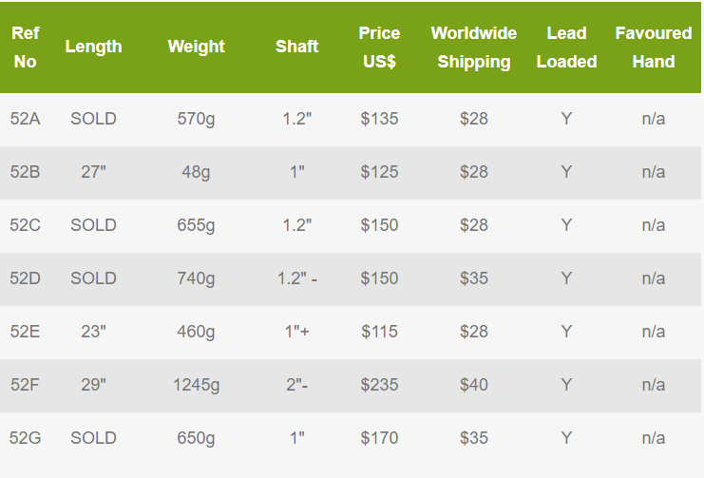This screenshot has width=704, height=478.
Task: Click the Length column header
Action: [93, 47]
